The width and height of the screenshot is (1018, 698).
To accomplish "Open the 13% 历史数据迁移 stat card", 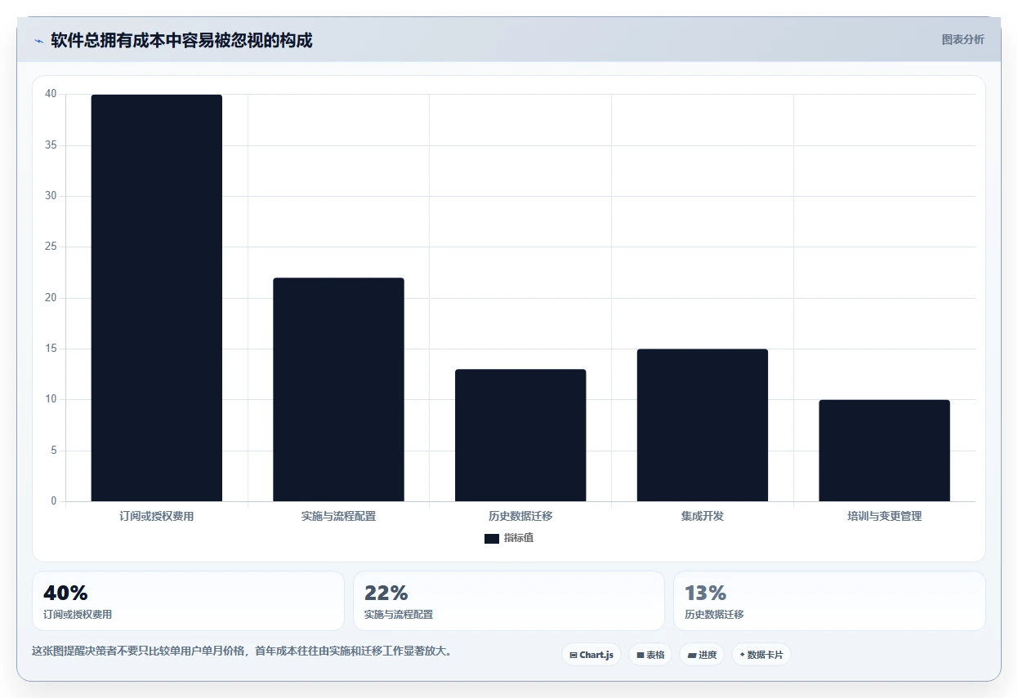I will click(829, 601).
